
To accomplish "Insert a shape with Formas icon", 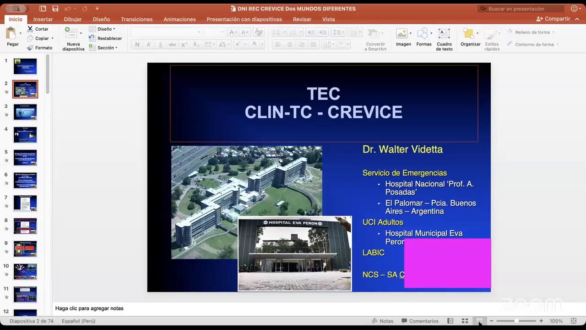I will pyautogui.click(x=423, y=33).
